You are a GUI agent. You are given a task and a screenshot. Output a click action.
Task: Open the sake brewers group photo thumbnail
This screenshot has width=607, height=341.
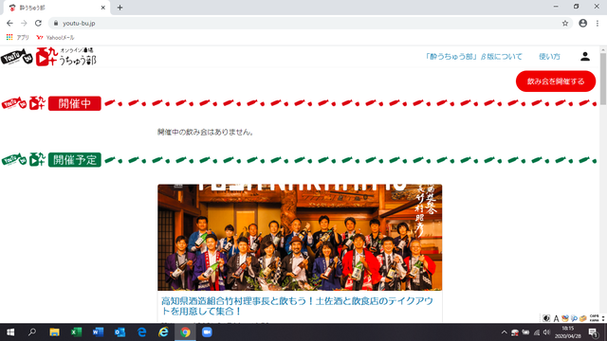pyautogui.click(x=300, y=238)
